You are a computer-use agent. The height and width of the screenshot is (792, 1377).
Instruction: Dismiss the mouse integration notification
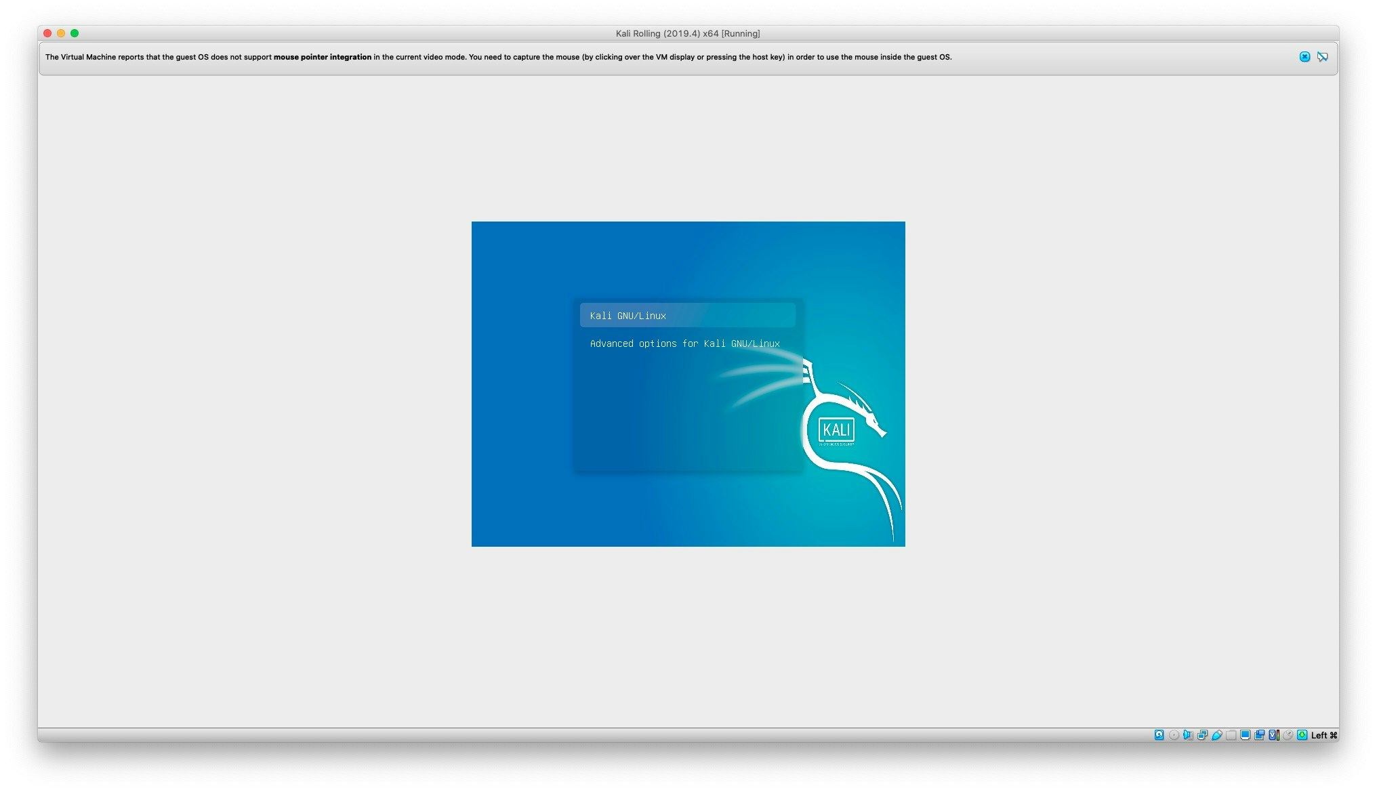click(1304, 57)
